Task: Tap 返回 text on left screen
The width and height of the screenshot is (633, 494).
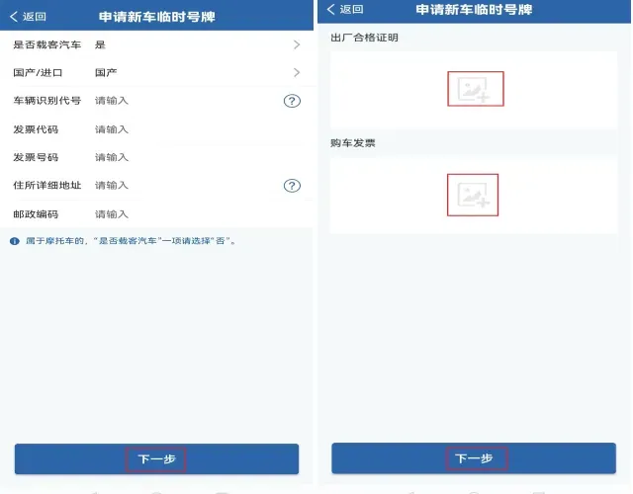Action: 35,17
